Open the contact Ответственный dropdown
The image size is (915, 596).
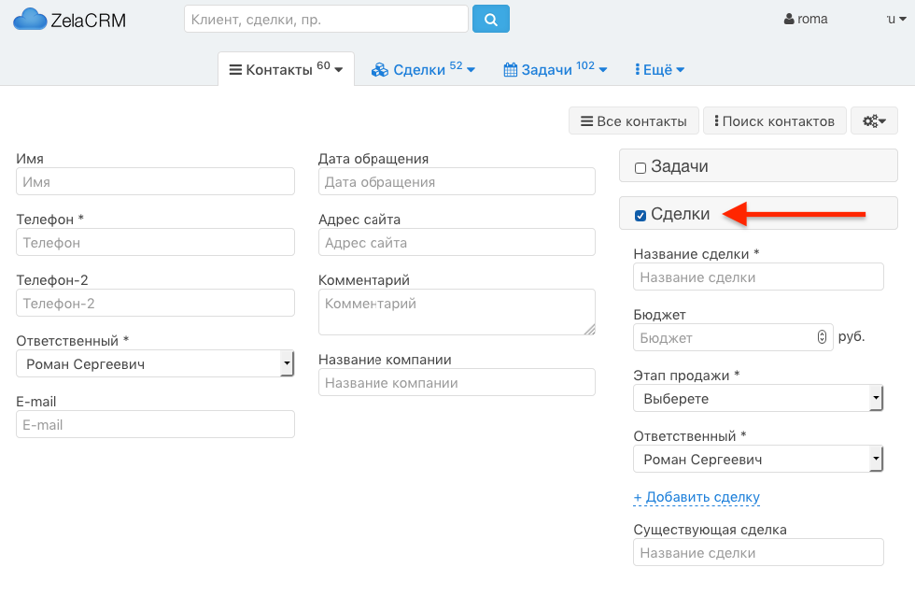click(155, 363)
